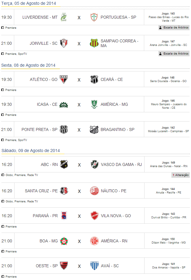Click the Oeste red-black crest

64,266
